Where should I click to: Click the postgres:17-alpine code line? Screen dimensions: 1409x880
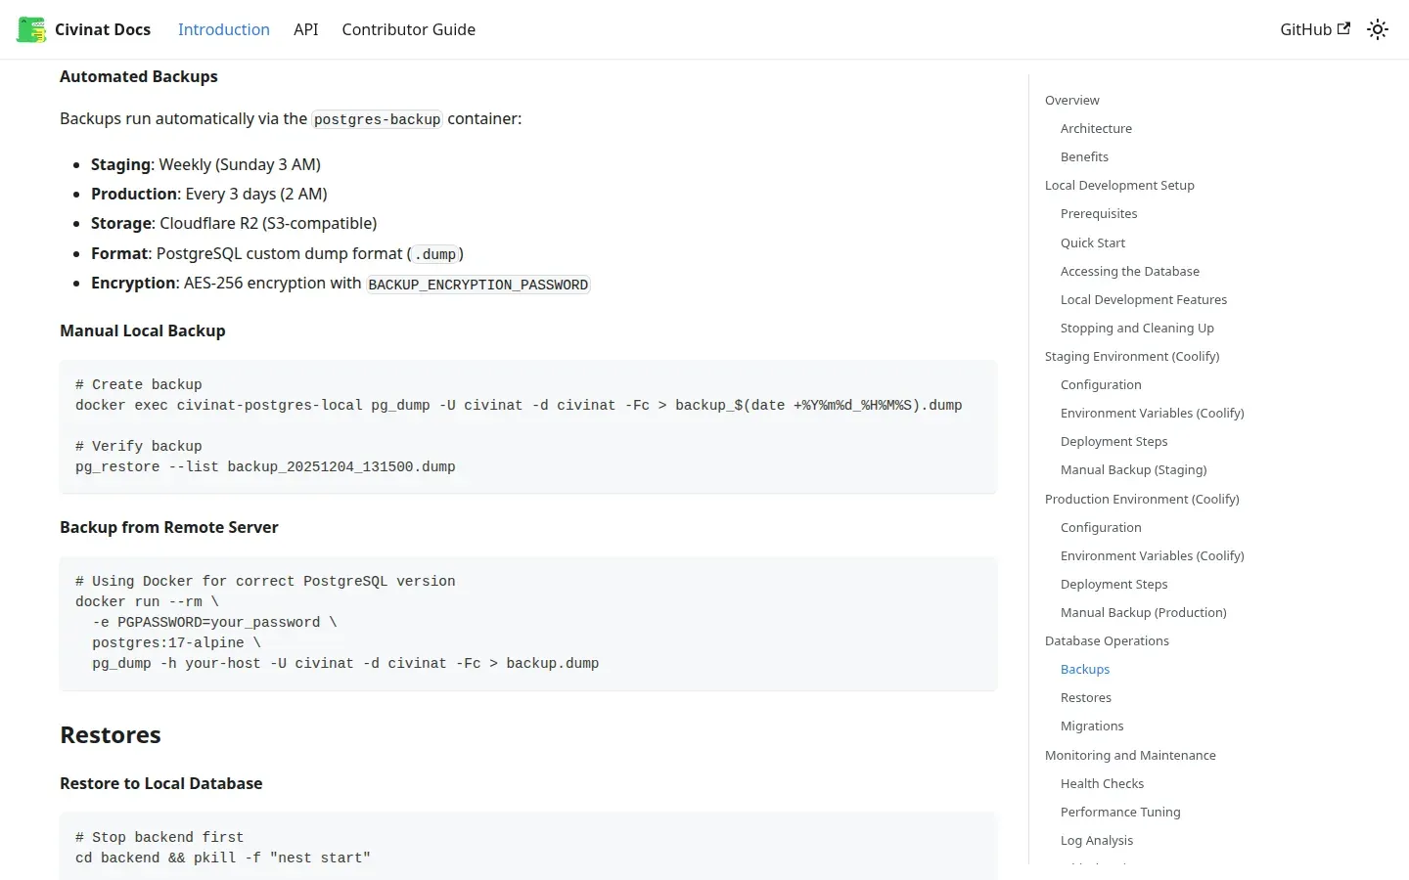click(x=176, y=643)
